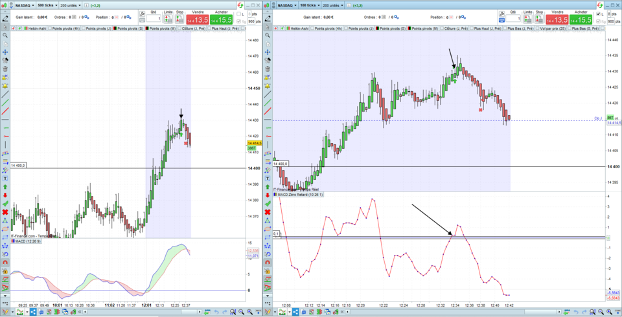Expand left chart sidebar tools with bottom arrow
This screenshot has width=622, height=317.
click(5, 296)
